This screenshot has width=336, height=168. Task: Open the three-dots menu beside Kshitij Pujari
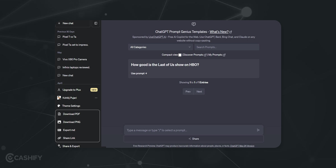tap(96, 98)
